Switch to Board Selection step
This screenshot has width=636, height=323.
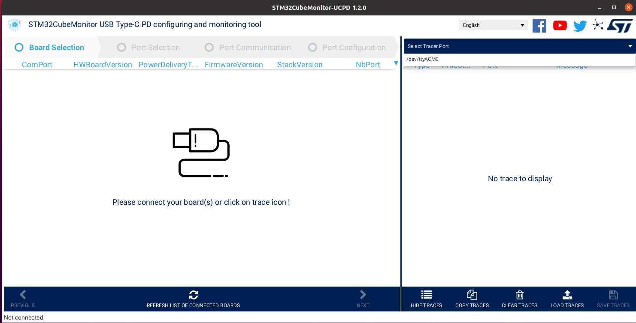50,48
